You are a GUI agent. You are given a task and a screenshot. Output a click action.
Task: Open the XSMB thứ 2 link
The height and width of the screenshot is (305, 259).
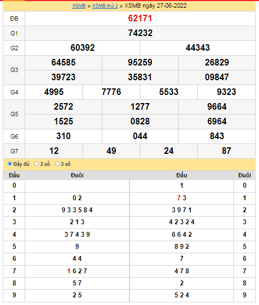(x=105, y=6)
